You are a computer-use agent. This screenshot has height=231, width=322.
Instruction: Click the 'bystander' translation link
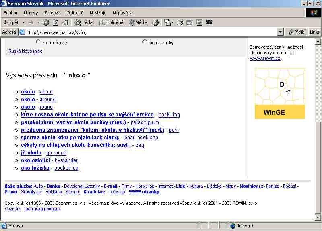click(x=66, y=160)
